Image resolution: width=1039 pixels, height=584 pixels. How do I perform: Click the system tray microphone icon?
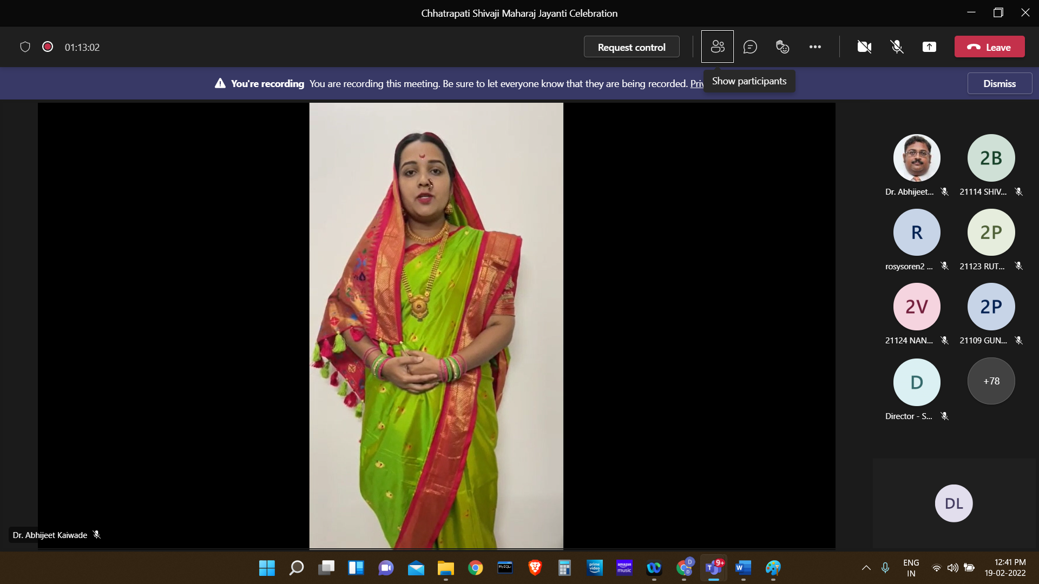885,568
